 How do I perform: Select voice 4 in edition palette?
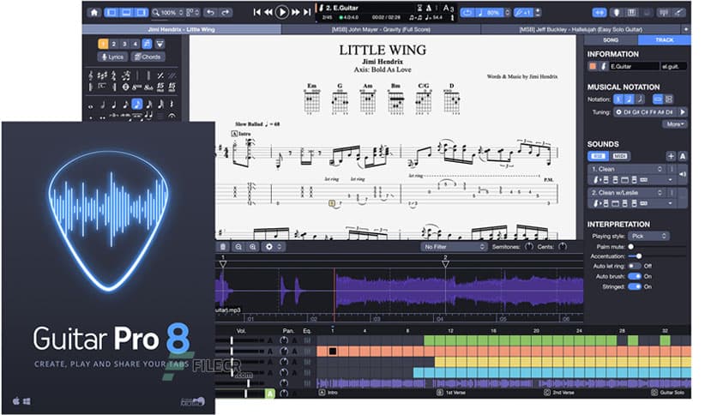click(x=136, y=44)
